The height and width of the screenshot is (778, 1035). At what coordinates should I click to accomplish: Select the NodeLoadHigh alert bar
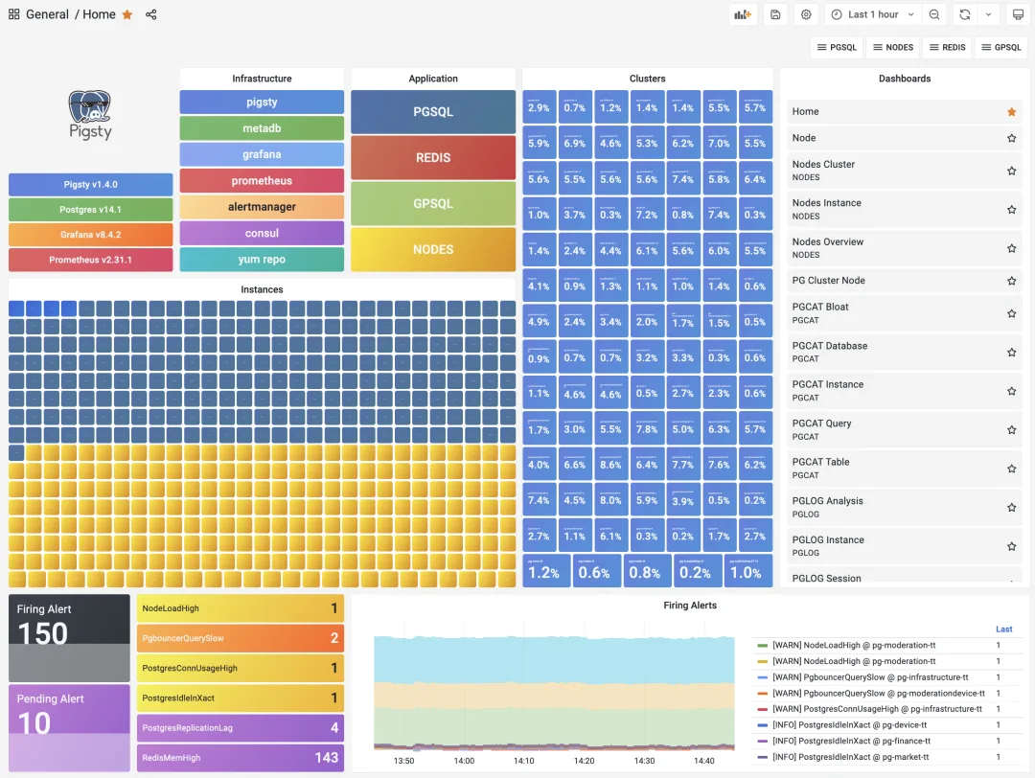point(241,608)
